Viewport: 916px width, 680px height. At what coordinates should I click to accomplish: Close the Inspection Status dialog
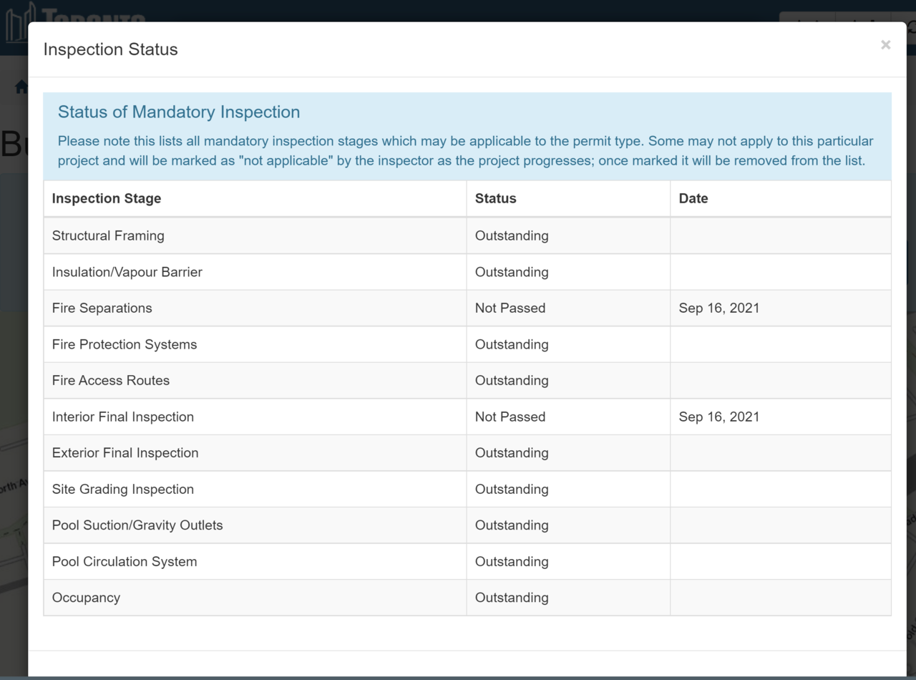click(885, 45)
